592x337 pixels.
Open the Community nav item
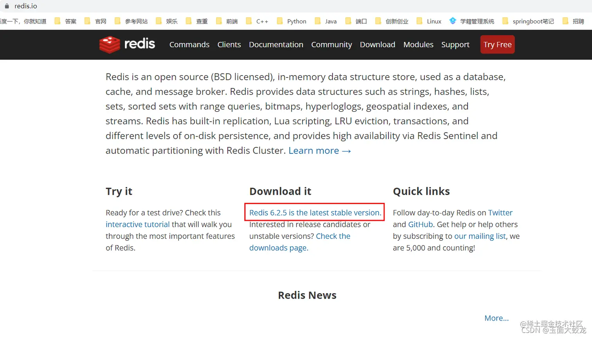point(332,45)
